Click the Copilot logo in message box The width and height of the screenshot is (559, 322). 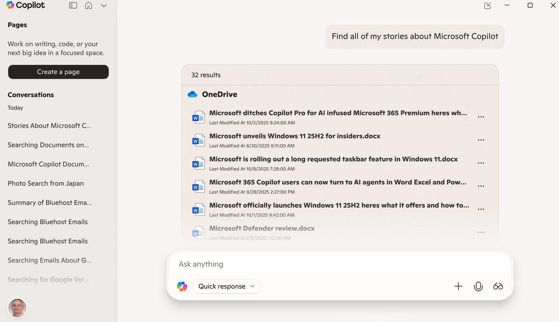pyautogui.click(x=182, y=286)
